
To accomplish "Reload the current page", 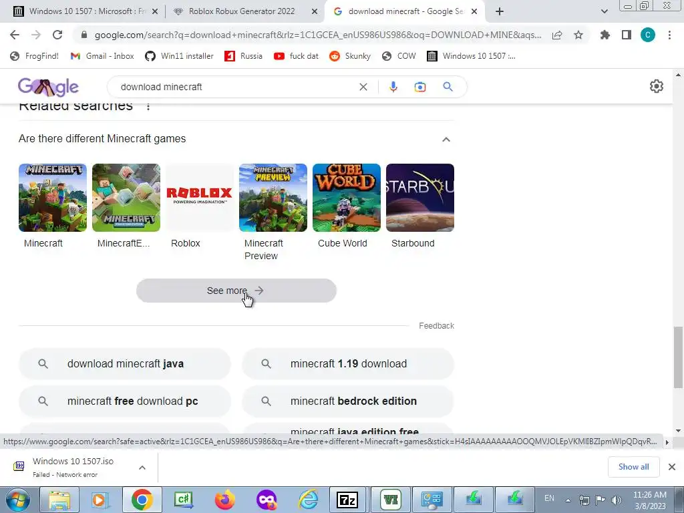I will [57, 35].
